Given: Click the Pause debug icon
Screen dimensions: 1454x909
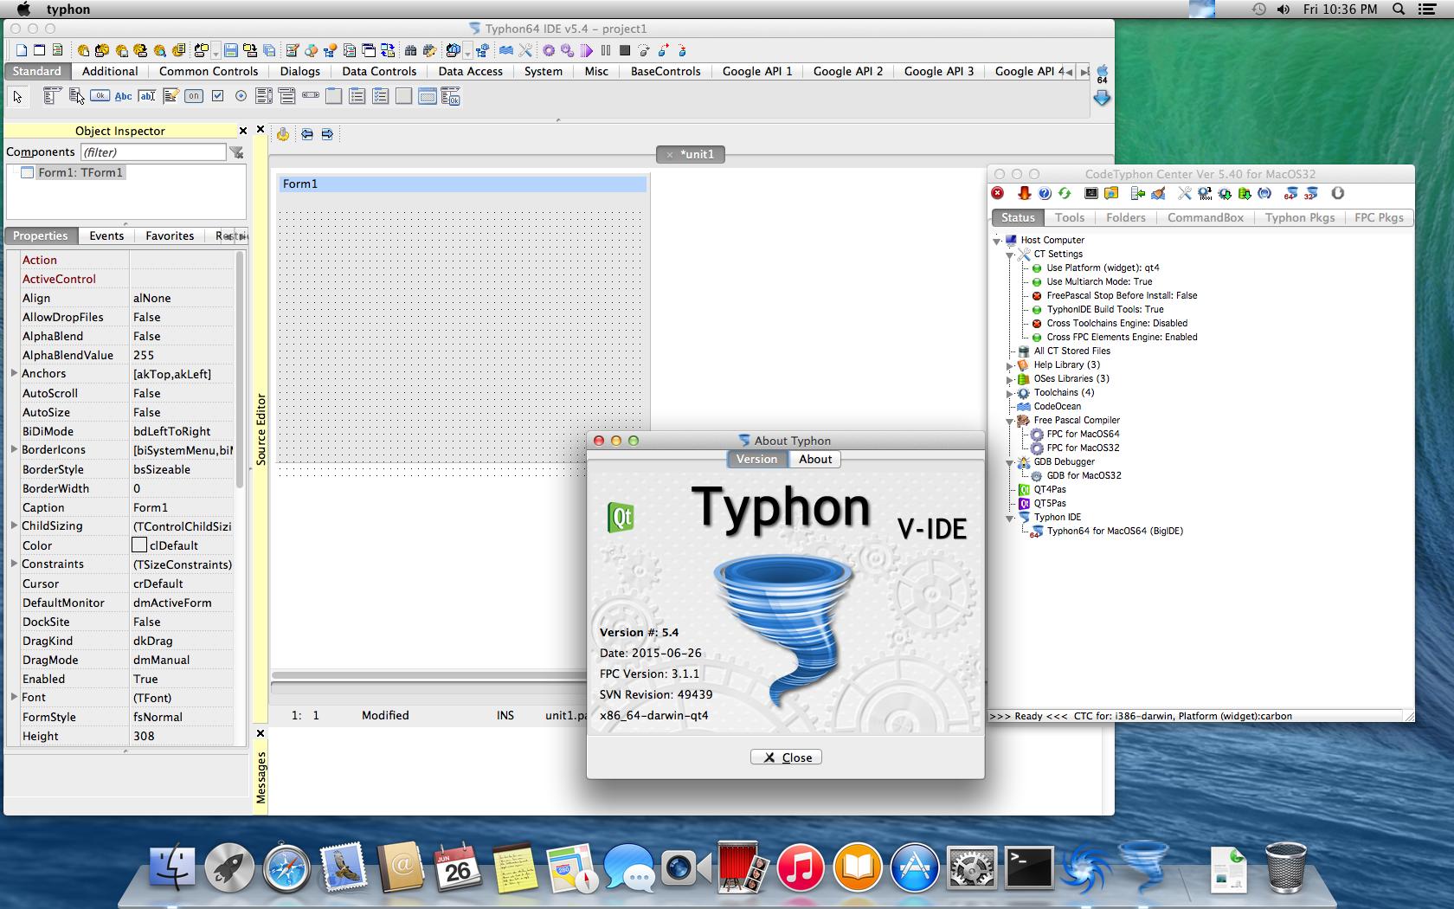Looking at the screenshot, I should [x=606, y=50].
